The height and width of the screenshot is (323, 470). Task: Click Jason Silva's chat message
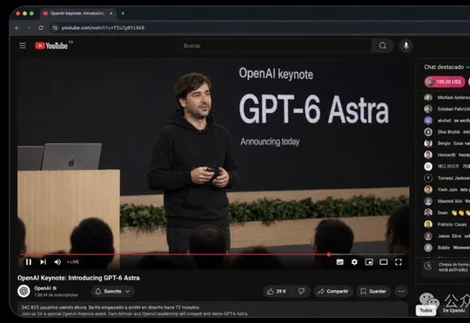tap(446, 236)
